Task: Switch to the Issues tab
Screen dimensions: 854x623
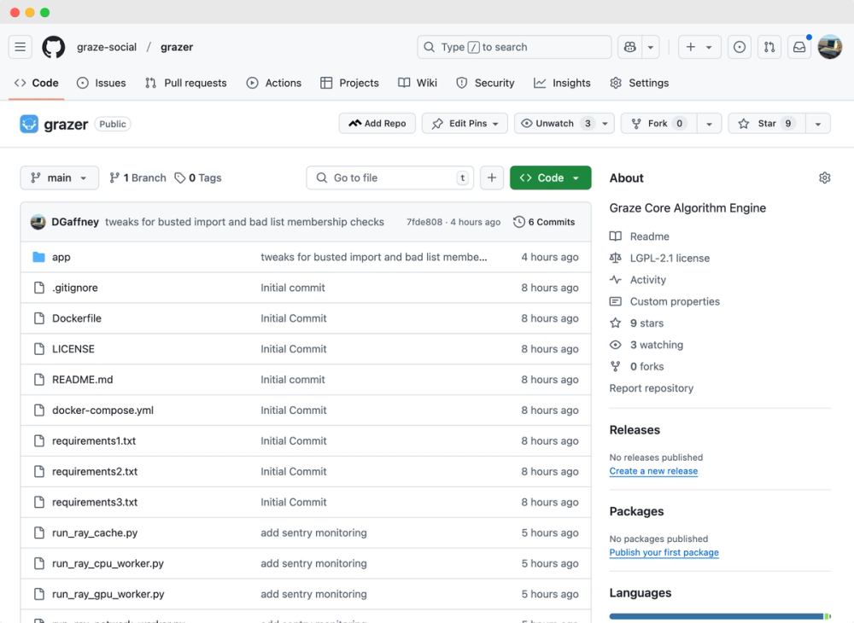Action: [x=102, y=83]
